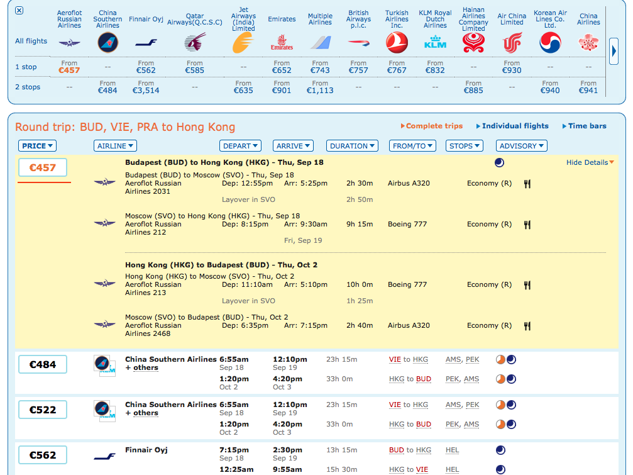Click the moon advisory icon on the €562 outbound

pos(500,450)
